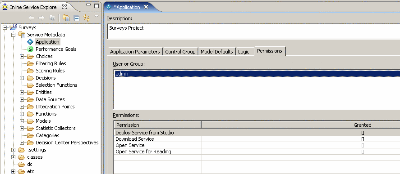
Task: Select admin in User or Group list
Action: (257, 74)
